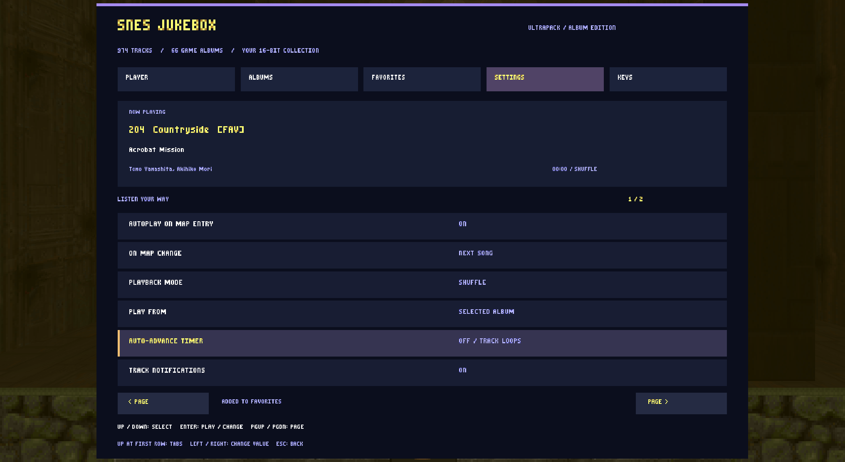Open the Albums tab
The width and height of the screenshot is (845, 462).
(299, 79)
